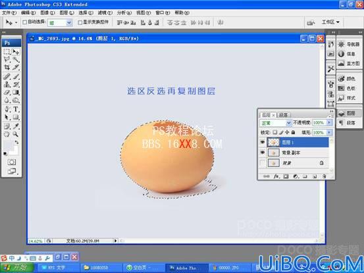The image size is (364, 273).
Task: Select the Rectangular Marquee tool
Action: tap(7, 51)
